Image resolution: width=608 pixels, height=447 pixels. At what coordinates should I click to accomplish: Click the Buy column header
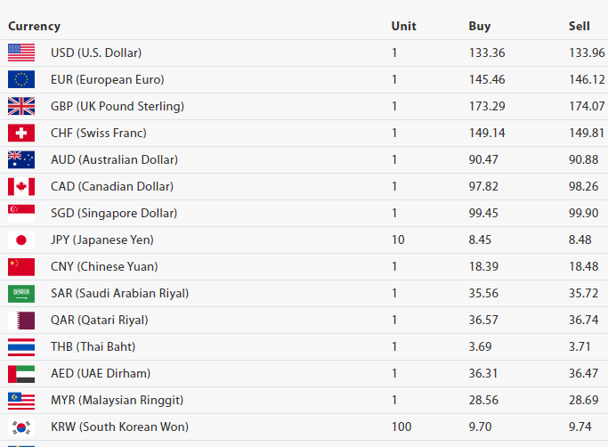[x=480, y=26]
